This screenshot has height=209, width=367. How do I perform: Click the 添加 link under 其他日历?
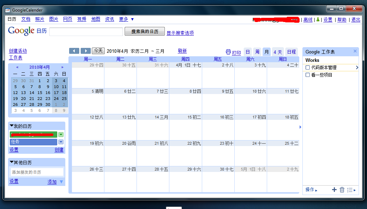(x=52, y=182)
